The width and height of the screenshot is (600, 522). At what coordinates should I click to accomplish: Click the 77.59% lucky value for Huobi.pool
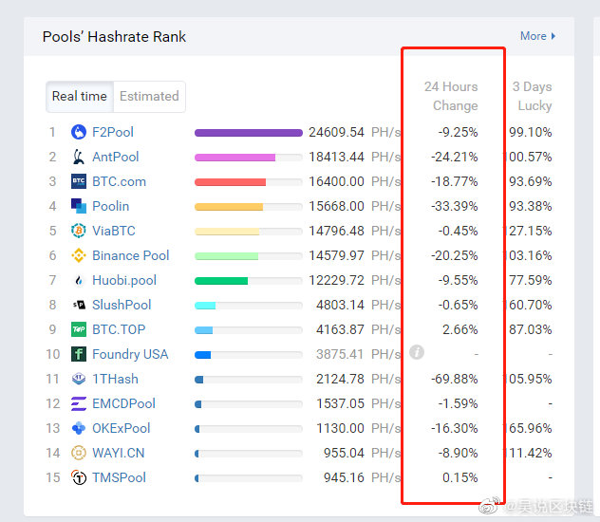point(531,280)
